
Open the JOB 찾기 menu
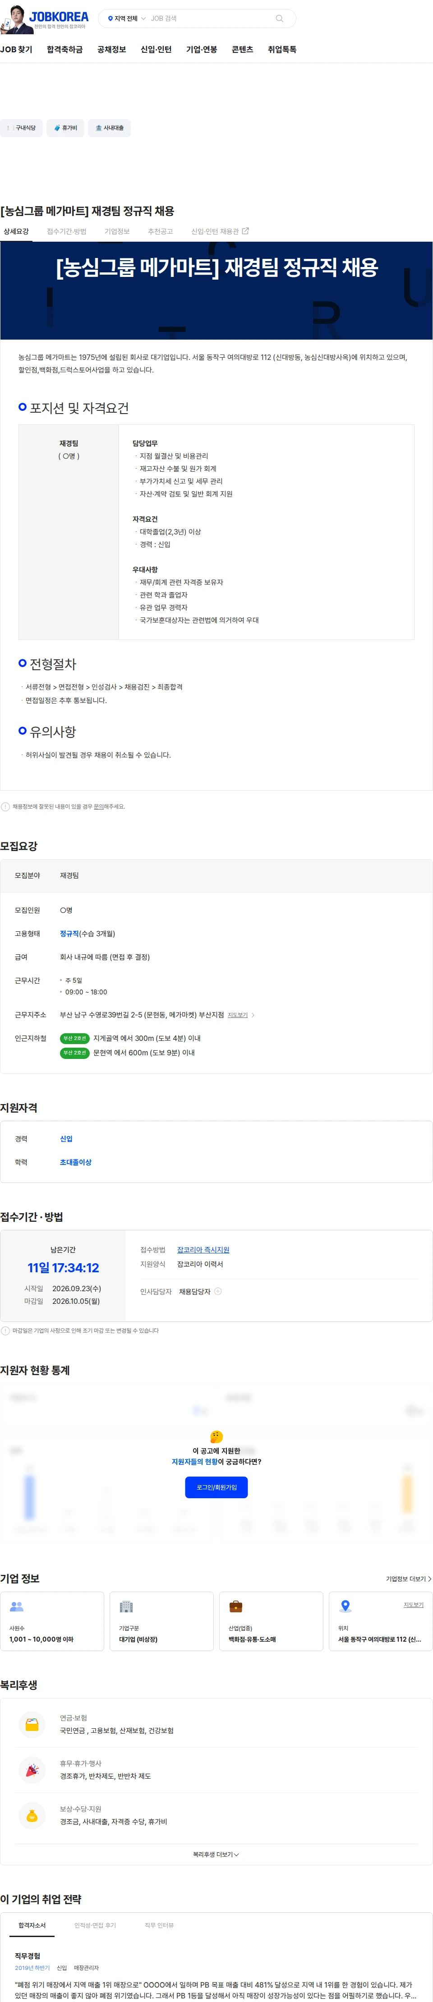tap(16, 49)
